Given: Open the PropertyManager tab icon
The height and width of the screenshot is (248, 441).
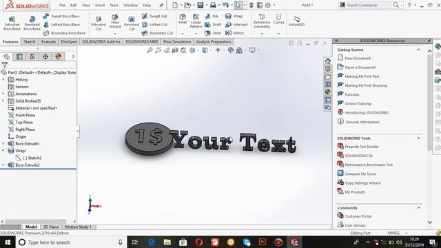Looking at the screenshot, I should (x=19, y=56).
